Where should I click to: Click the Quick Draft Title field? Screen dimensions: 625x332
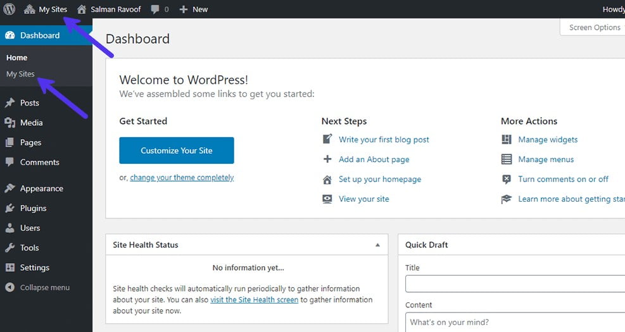[x=515, y=284]
